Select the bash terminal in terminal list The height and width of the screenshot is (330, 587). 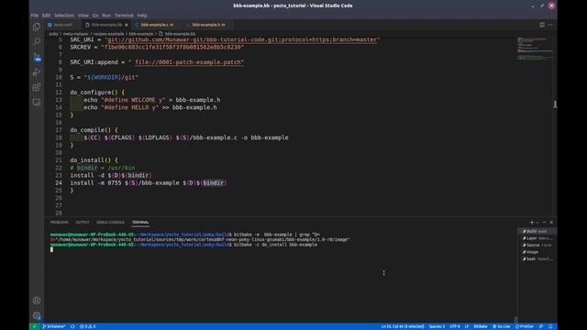pos(537,258)
